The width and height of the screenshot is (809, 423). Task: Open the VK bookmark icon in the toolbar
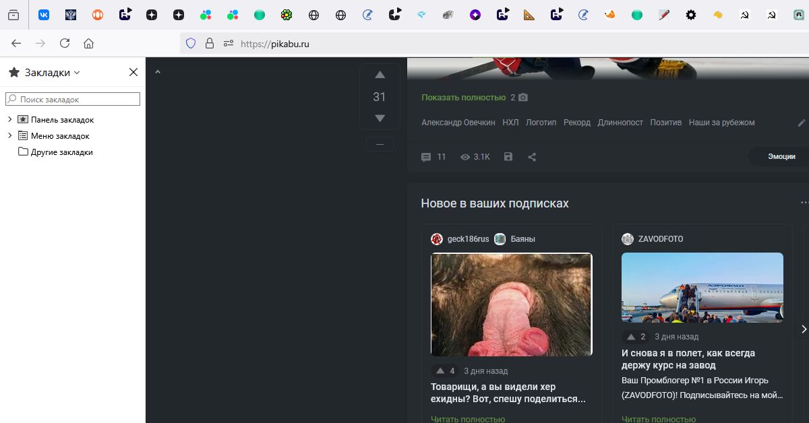point(44,13)
